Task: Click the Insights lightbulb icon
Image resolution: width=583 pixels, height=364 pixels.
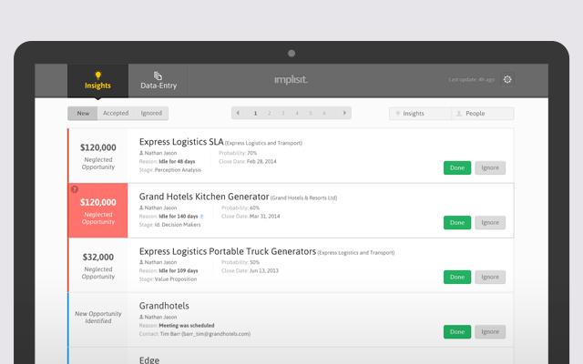Action: pos(97,76)
